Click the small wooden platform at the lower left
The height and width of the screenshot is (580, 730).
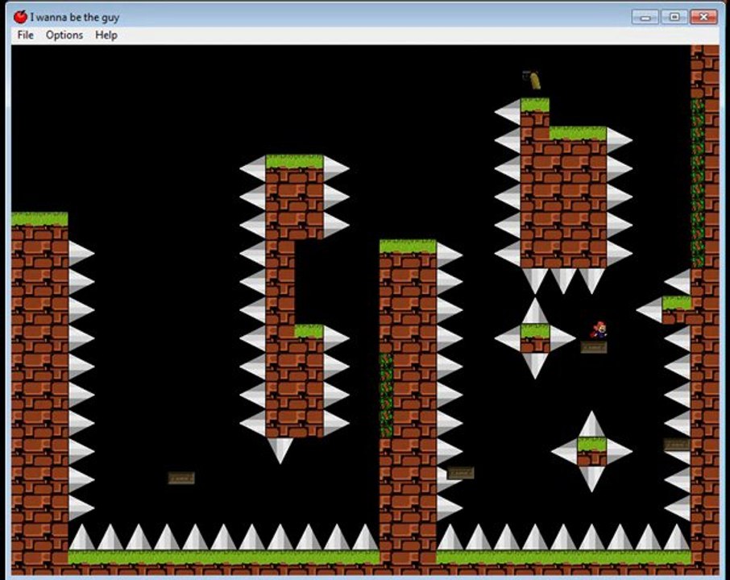point(181,478)
